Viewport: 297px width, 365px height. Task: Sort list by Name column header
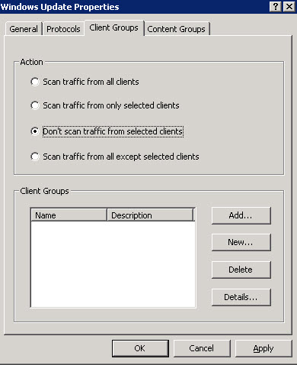coord(69,215)
